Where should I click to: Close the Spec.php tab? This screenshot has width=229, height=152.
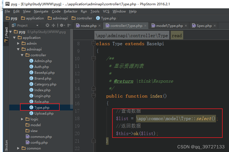pyautogui.click(x=215, y=26)
